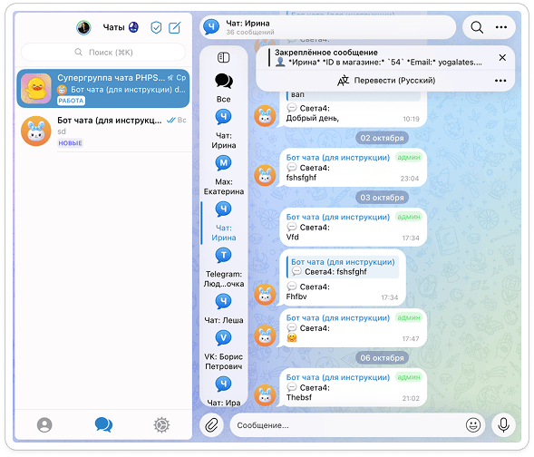
Task: Open translate bar more options
Action: coord(500,81)
